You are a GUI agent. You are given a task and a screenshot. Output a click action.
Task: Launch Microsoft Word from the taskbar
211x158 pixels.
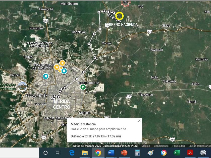pyautogui.click(x=111, y=153)
